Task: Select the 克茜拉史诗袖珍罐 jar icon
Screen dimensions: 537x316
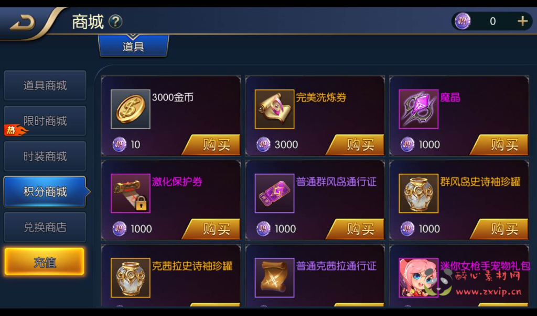Action: (x=131, y=278)
